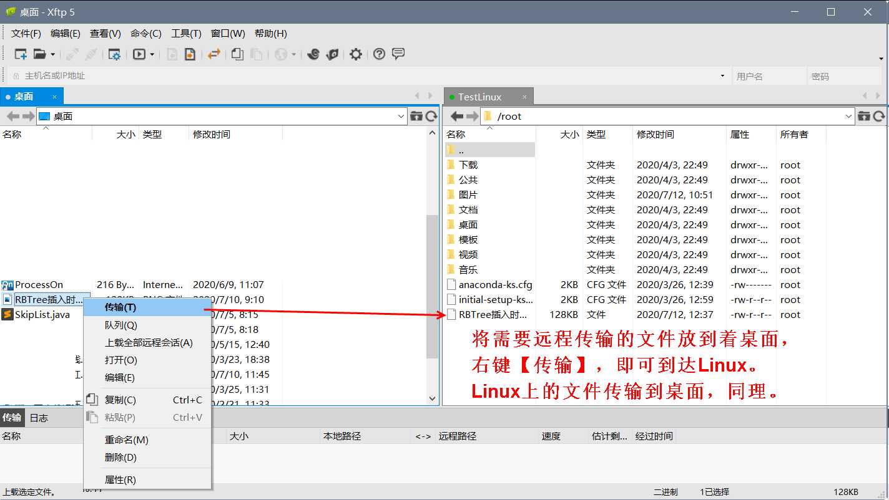Switch to the 传输 bottom tab
889x500 pixels.
[x=12, y=418]
